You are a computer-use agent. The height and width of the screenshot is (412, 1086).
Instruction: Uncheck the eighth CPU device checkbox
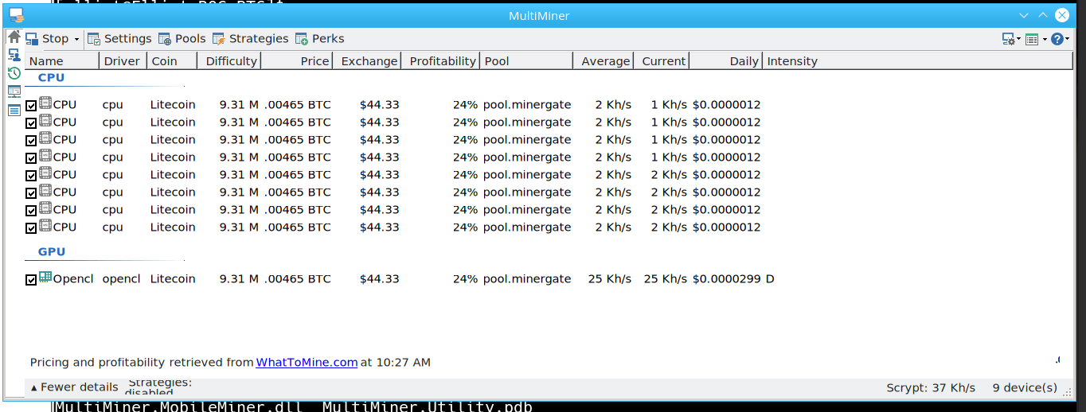(31, 228)
